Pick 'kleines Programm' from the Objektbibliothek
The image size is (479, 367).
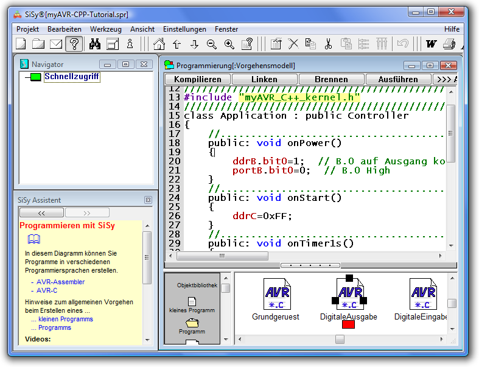192,304
